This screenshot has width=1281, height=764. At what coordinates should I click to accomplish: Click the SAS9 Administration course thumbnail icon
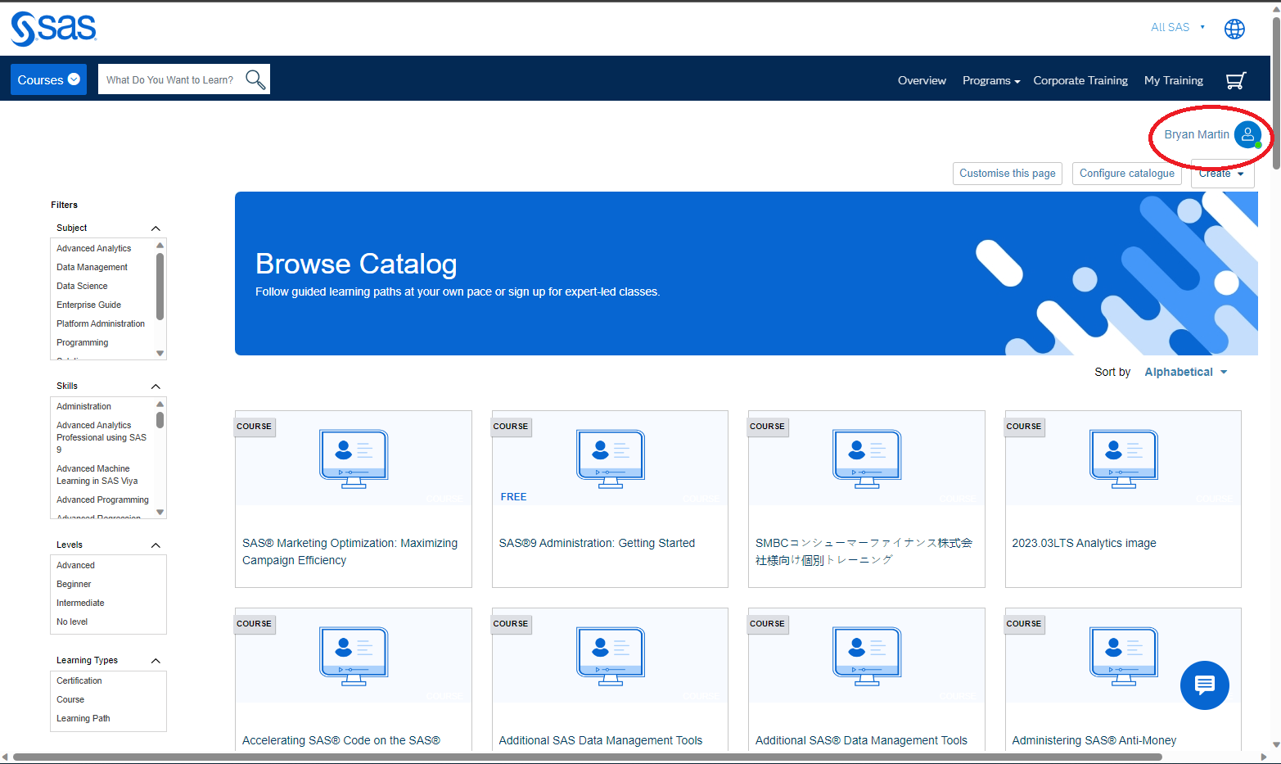click(x=610, y=459)
